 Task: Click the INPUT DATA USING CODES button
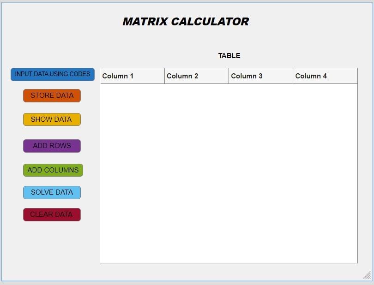click(52, 74)
